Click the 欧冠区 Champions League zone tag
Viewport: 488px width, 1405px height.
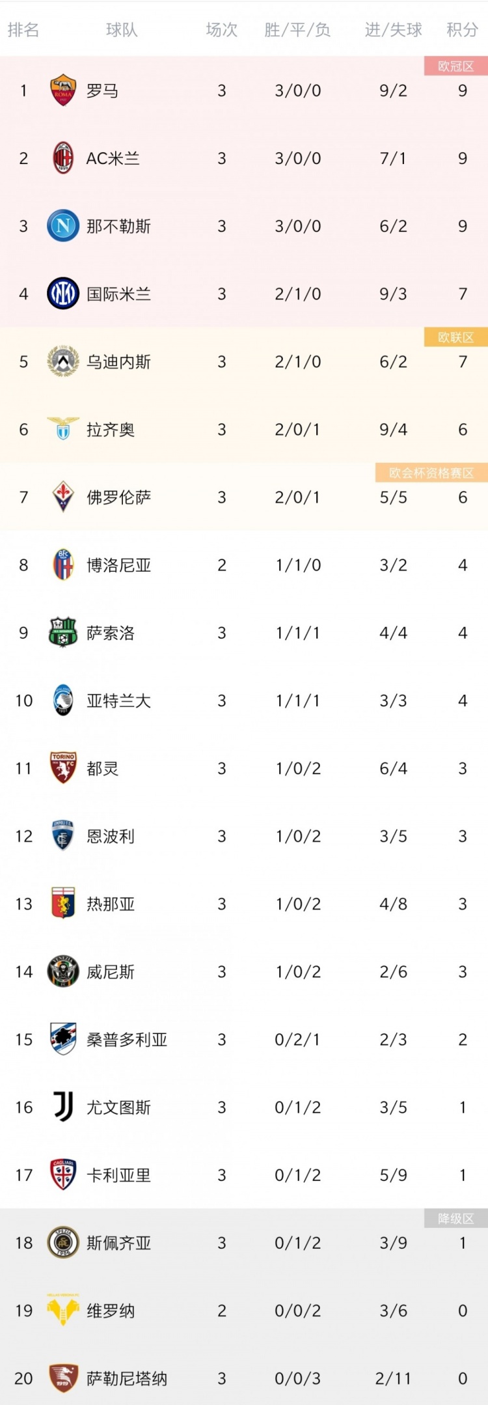coord(455,66)
